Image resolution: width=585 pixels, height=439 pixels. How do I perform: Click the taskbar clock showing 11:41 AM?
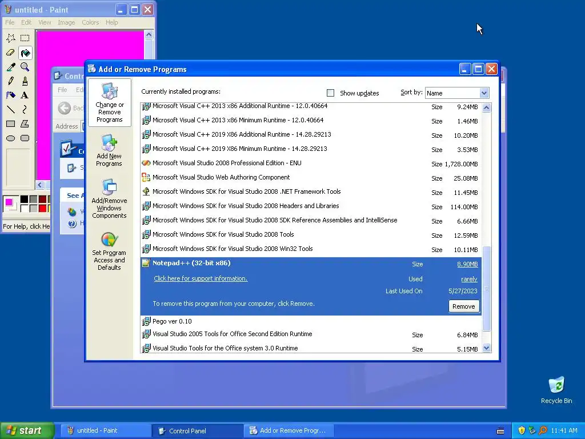564,431
